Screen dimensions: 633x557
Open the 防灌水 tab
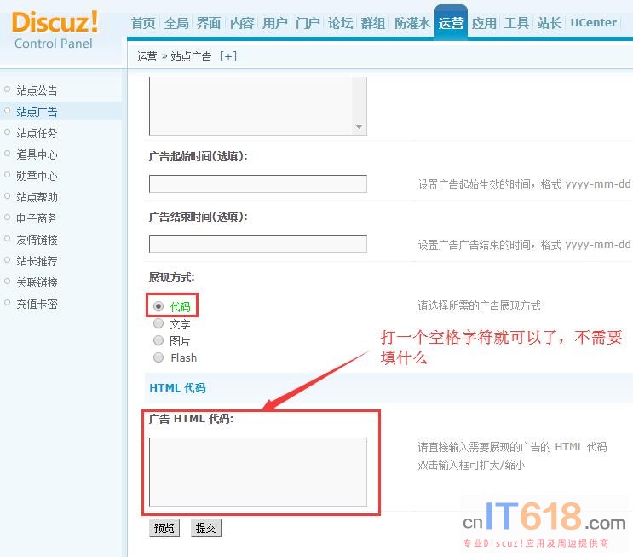pyautogui.click(x=412, y=23)
